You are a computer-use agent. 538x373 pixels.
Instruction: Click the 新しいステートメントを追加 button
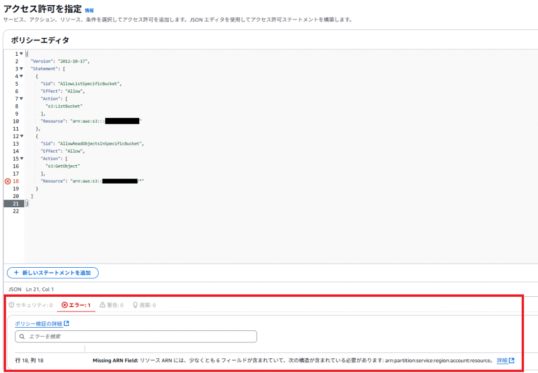53,273
